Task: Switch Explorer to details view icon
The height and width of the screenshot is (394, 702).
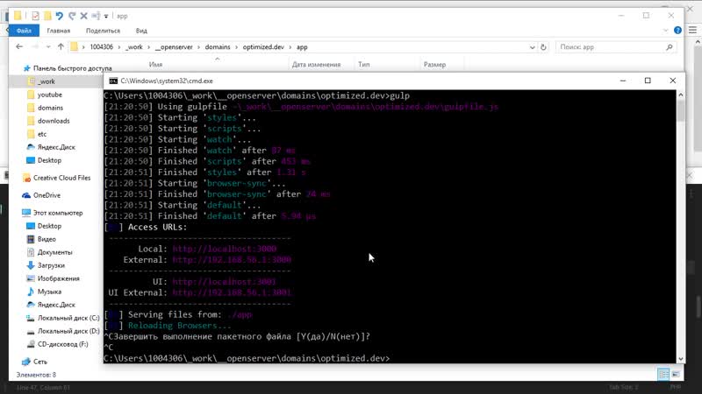Action: (x=663, y=374)
